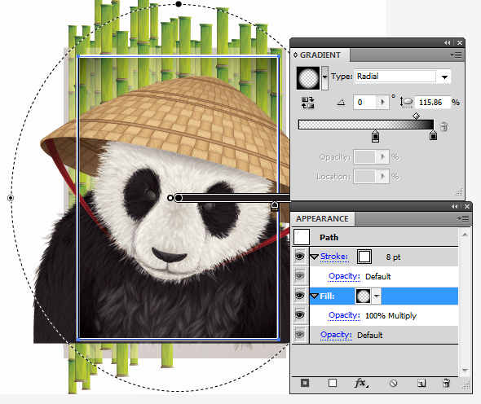Open the fx Add New Effect menu

361,383
